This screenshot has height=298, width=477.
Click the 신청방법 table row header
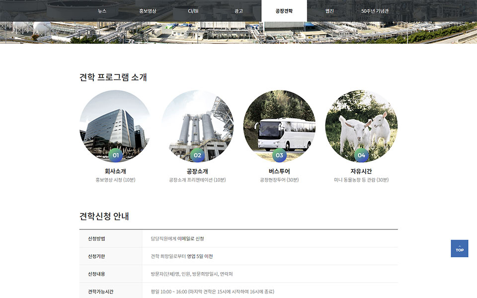pyautogui.click(x=96, y=239)
